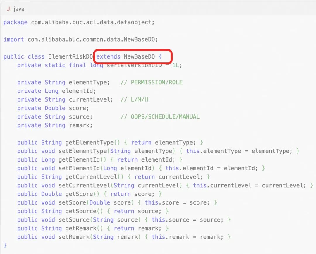Click the Java "J" language icon
Image resolution: width=316 pixels, height=254 pixels.
point(8,9)
